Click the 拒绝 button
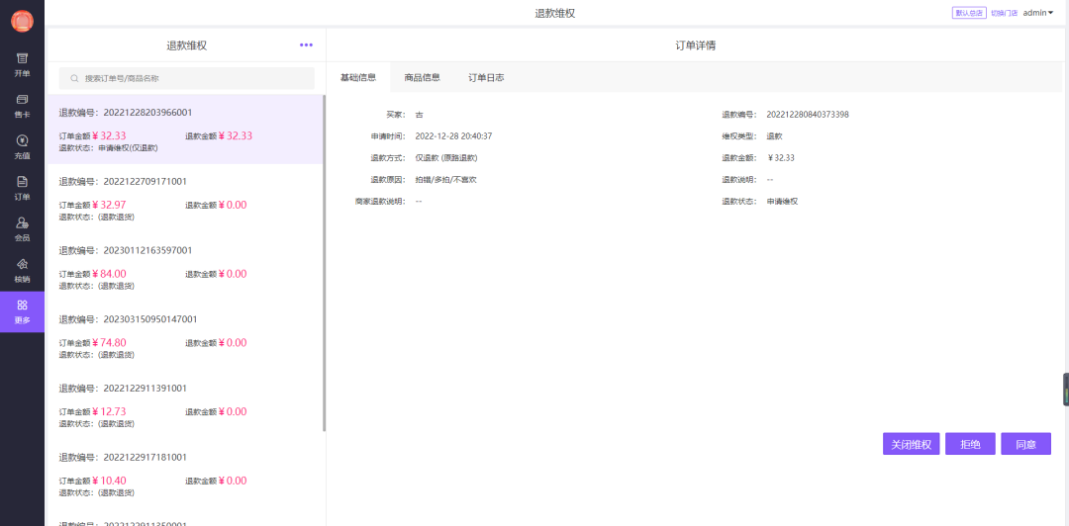 [x=970, y=444]
